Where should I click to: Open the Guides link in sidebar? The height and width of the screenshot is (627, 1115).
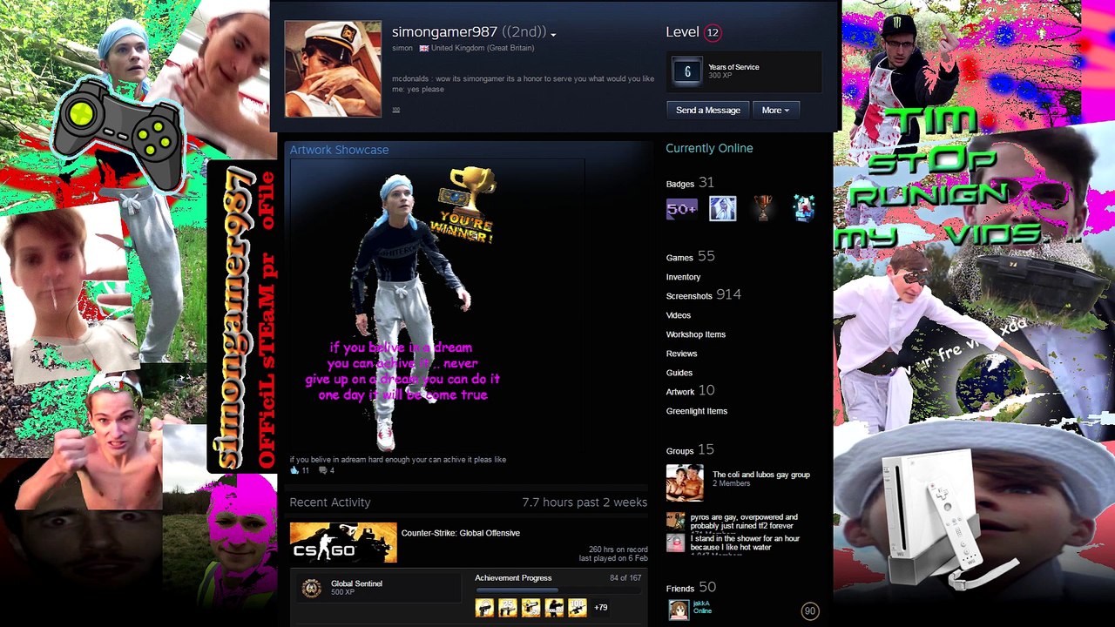[679, 373]
